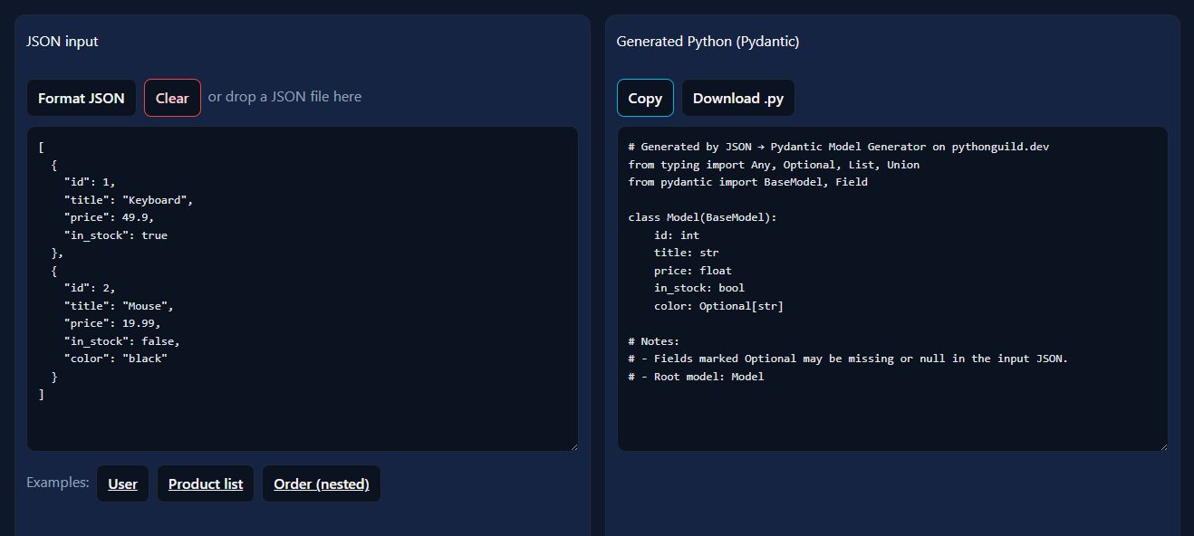The height and width of the screenshot is (536, 1194).
Task: Click the "# Notes:" comment line
Action: (x=654, y=341)
